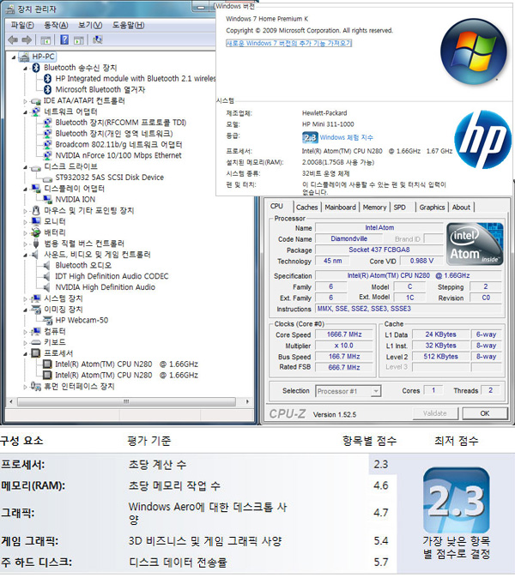
Task: Click the IDE ATA/ATAPI 컨트롤러 icon
Action: pyautogui.click(x=36, y=101)
